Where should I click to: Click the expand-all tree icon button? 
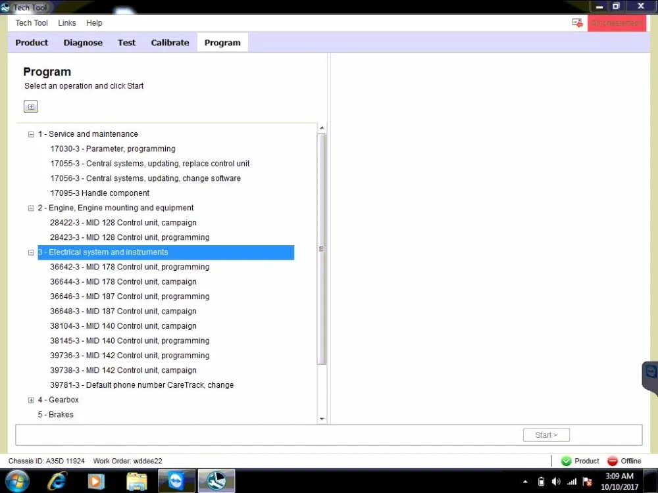tap(31, 106)
